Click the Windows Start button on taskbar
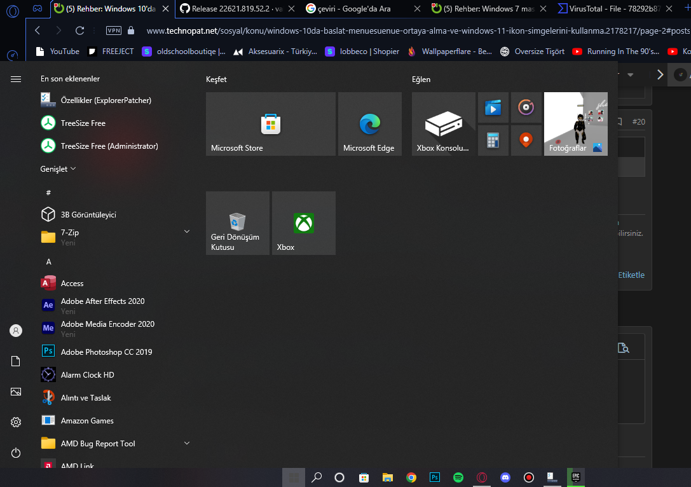The height and width of the screenshot is (487, 691). (294, 477)
